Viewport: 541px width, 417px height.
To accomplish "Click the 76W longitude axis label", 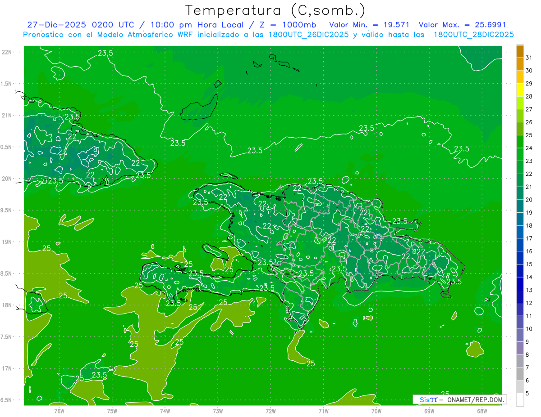I will point(59,411).
